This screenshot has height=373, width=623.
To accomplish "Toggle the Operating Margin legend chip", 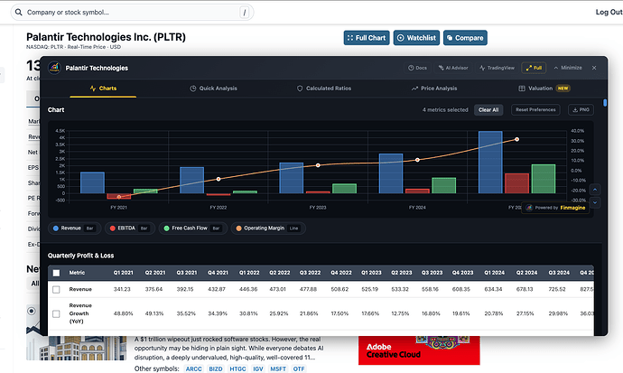I will [268, 228].
